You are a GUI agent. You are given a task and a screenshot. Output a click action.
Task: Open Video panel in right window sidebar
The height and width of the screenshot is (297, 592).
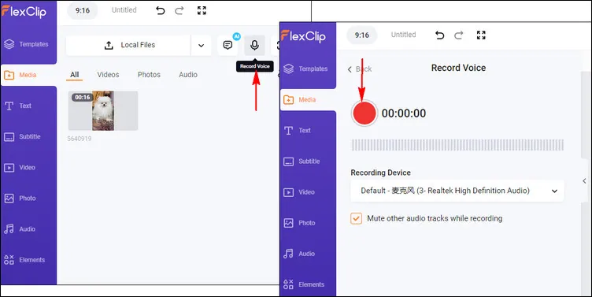(308, 192)
